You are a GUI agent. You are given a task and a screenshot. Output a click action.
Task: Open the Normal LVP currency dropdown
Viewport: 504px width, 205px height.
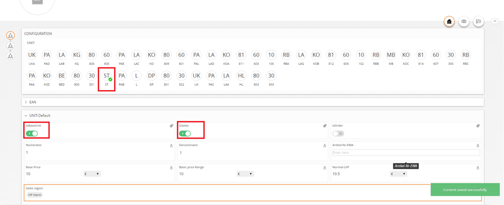tap(399, 174)
